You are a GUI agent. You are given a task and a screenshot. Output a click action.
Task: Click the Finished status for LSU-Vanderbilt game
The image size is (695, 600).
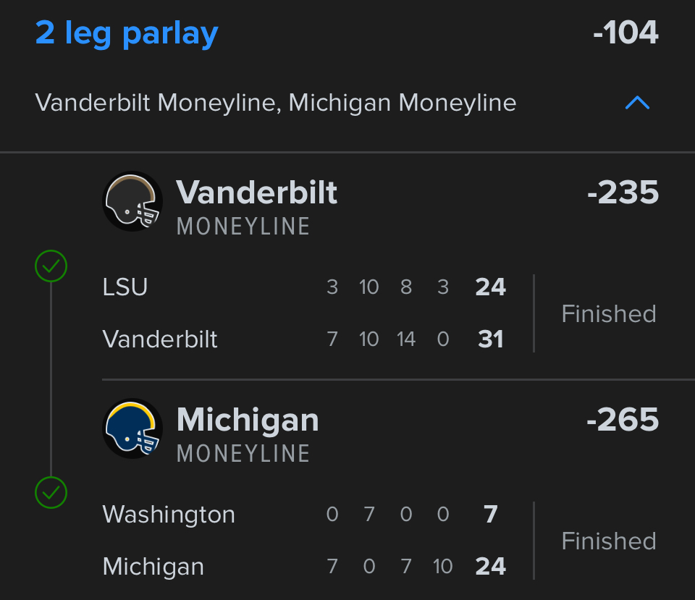[x=609, y=314]
